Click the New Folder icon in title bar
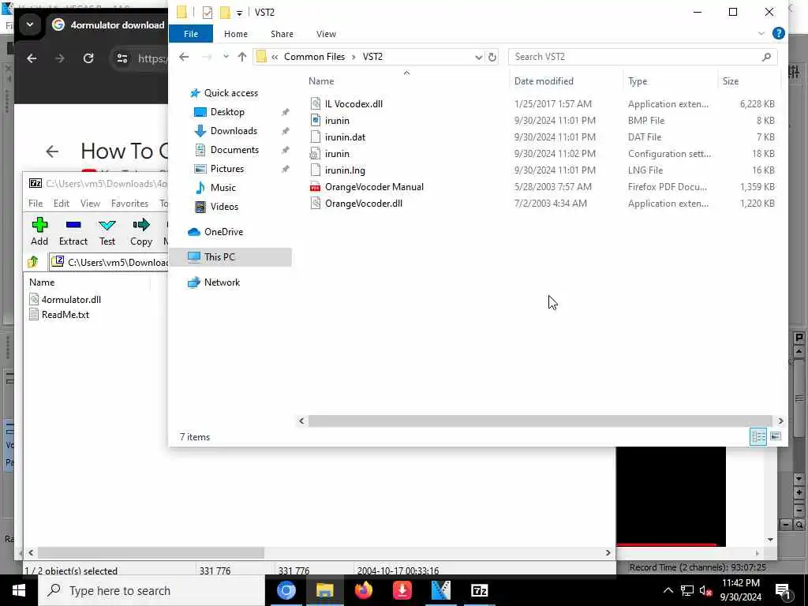Screen dimensions: 808x606 (225, 13)
